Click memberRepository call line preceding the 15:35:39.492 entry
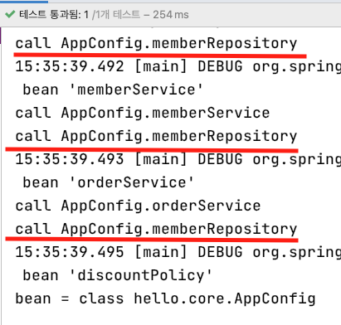The height and width of the screenshot is (325, 341). [156, 43]
